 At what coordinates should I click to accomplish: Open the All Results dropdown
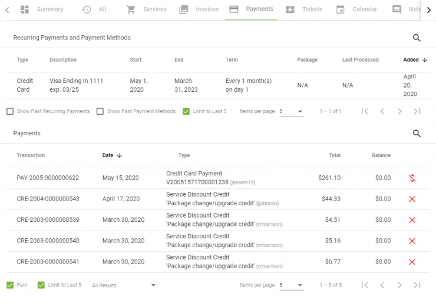tap(124, 285)
